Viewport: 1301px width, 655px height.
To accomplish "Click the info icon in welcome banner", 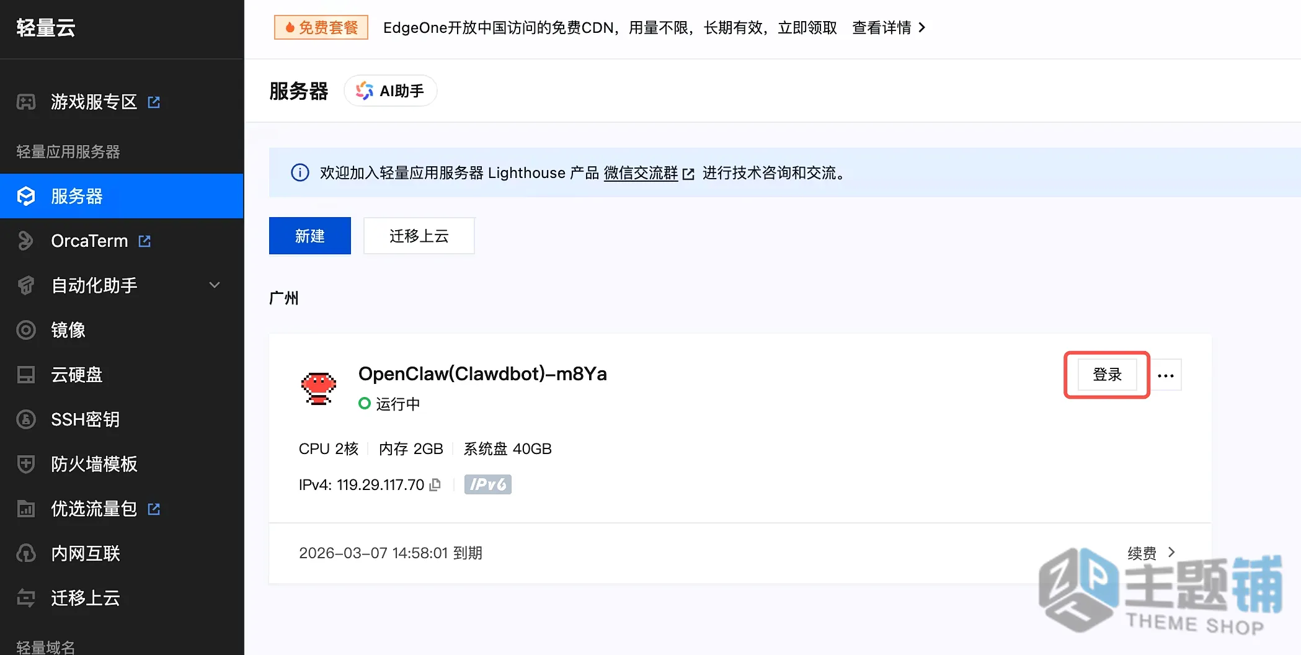I will click(300, 172).
